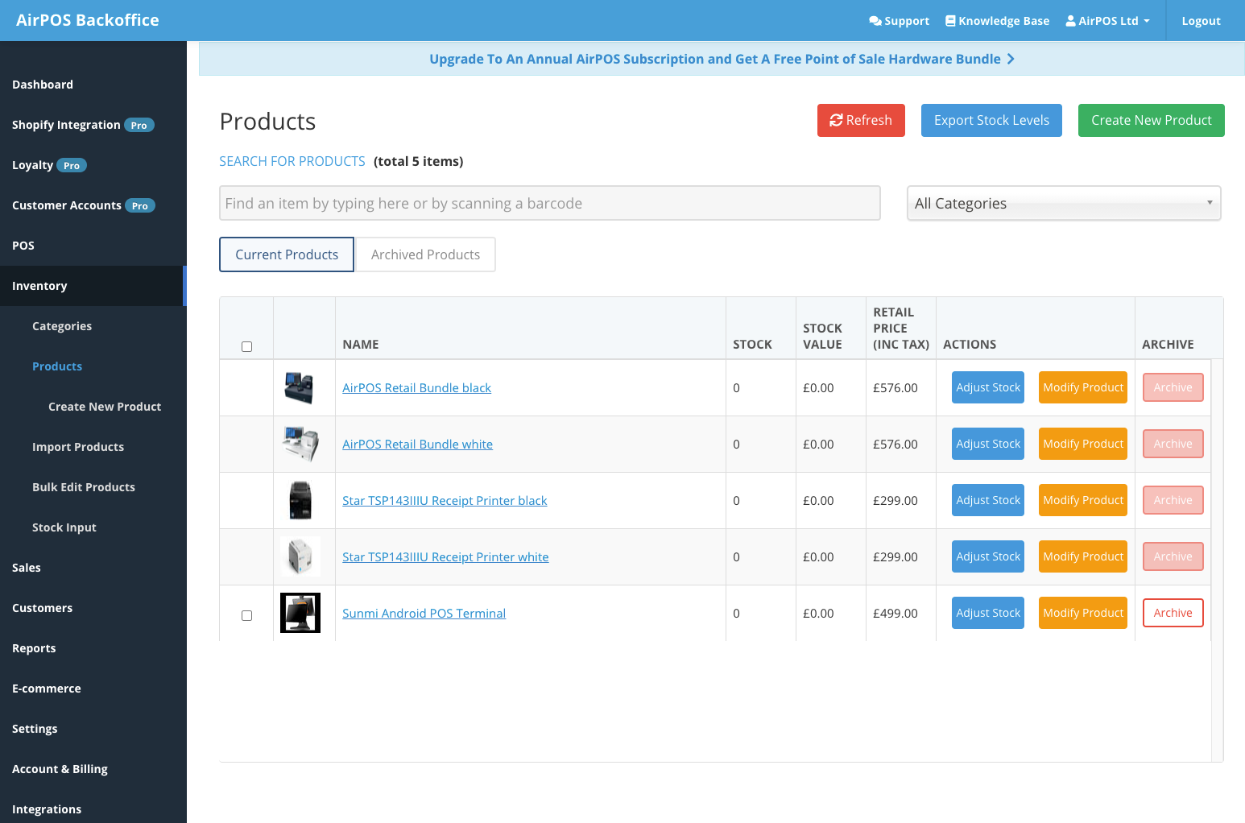
Task: Click the upgrade banner chevron arrow
Action: (1011, 59)
